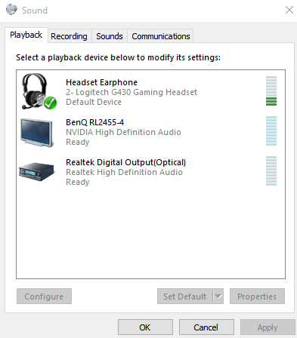Open Properties for the device
297x338 pixels.
point(257,297)
